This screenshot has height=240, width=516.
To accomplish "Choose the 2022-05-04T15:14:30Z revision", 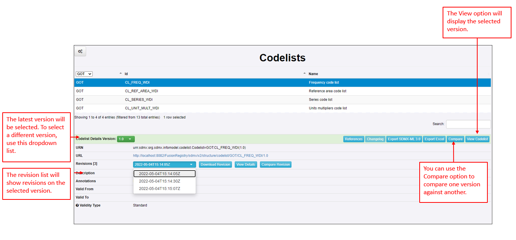I will coord(160,181).
